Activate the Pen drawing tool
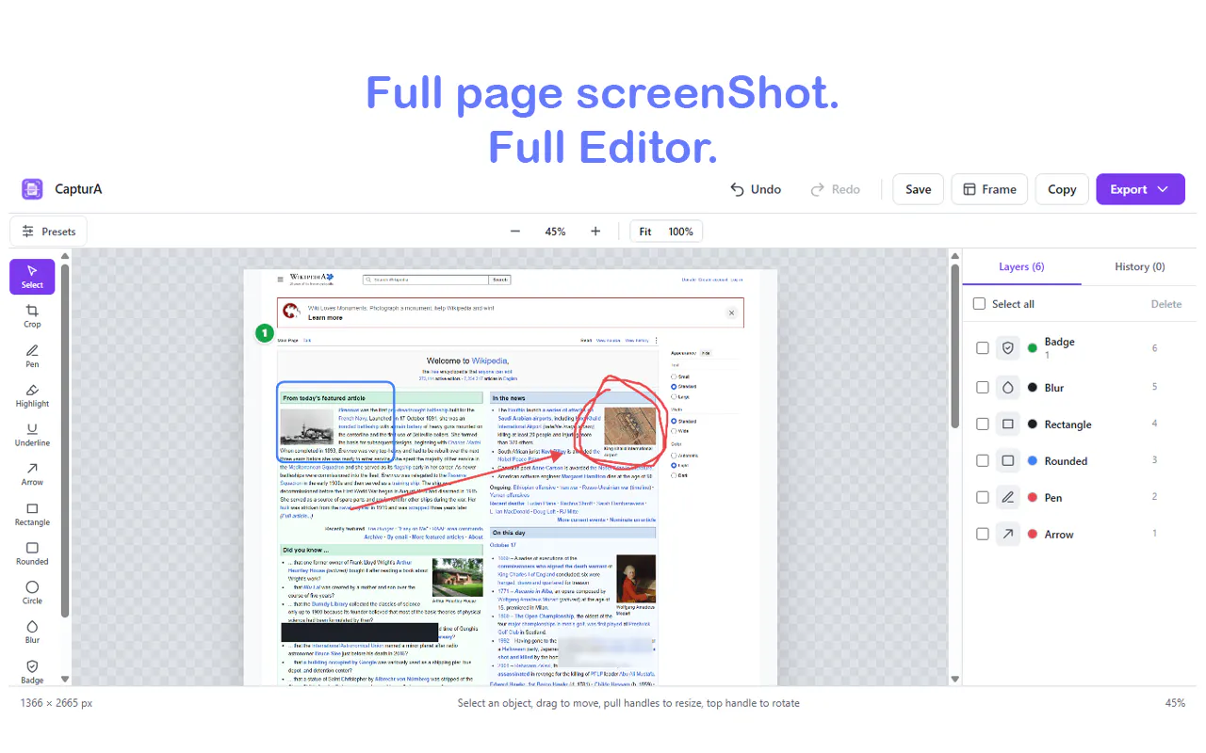 (x=32, y=356)
